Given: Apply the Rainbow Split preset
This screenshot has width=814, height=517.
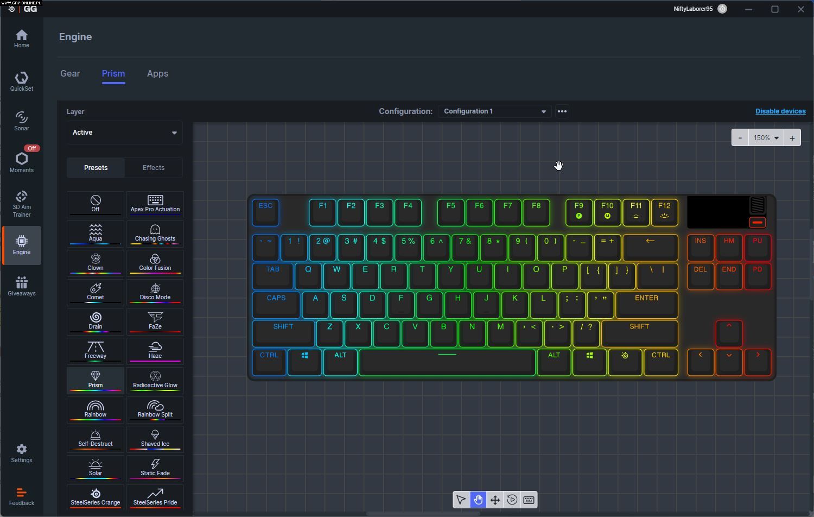Looking at the screenshot, I should tap(155, 409).
